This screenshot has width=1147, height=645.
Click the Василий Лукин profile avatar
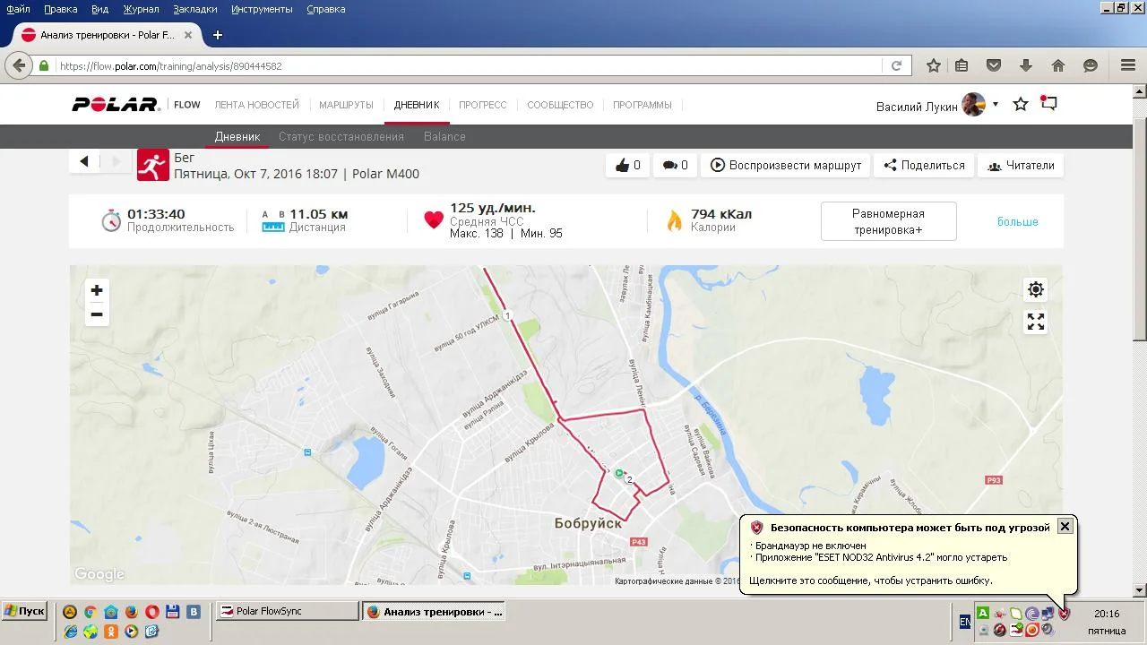973,105
